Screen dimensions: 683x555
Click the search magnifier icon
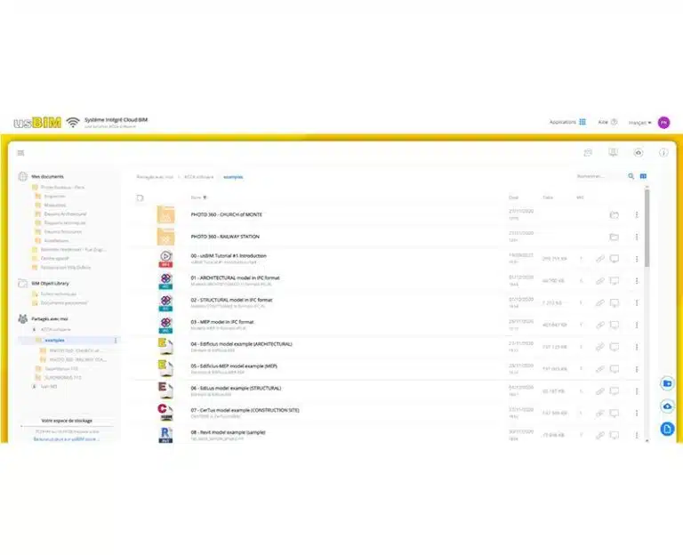631,176
